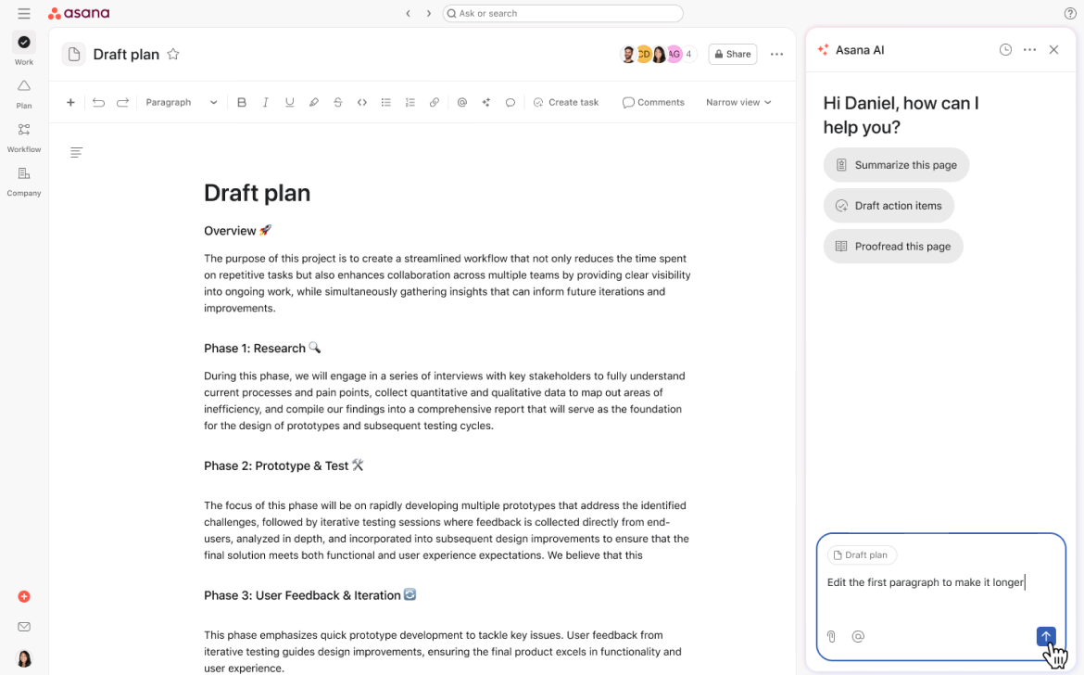Attach a file using the paperclip icon
Viewport: 1084px width, 675px height.
point(831,636)
